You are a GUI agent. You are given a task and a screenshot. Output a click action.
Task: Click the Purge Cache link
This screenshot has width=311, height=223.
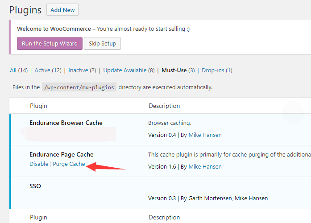click(x=69, y=164)
